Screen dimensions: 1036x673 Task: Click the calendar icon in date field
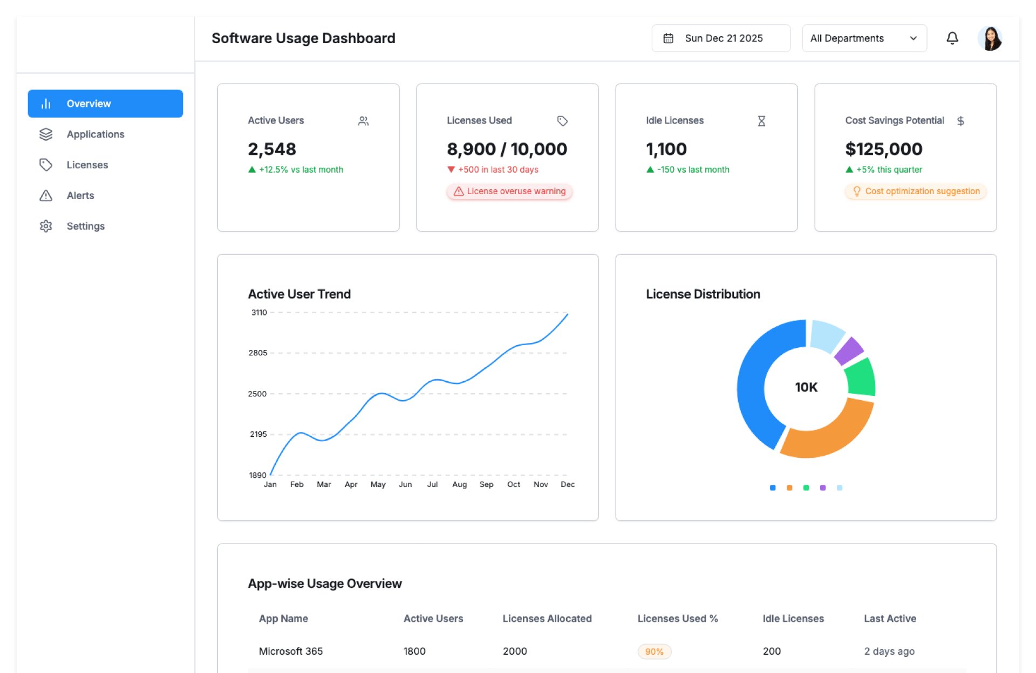point(668,38)
